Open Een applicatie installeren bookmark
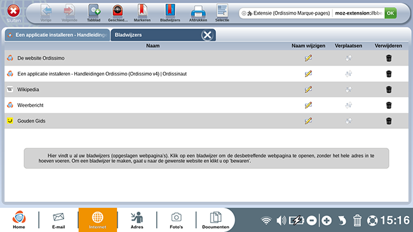The width and height of the screenshot is (413, 232). (x=102, y=74)
